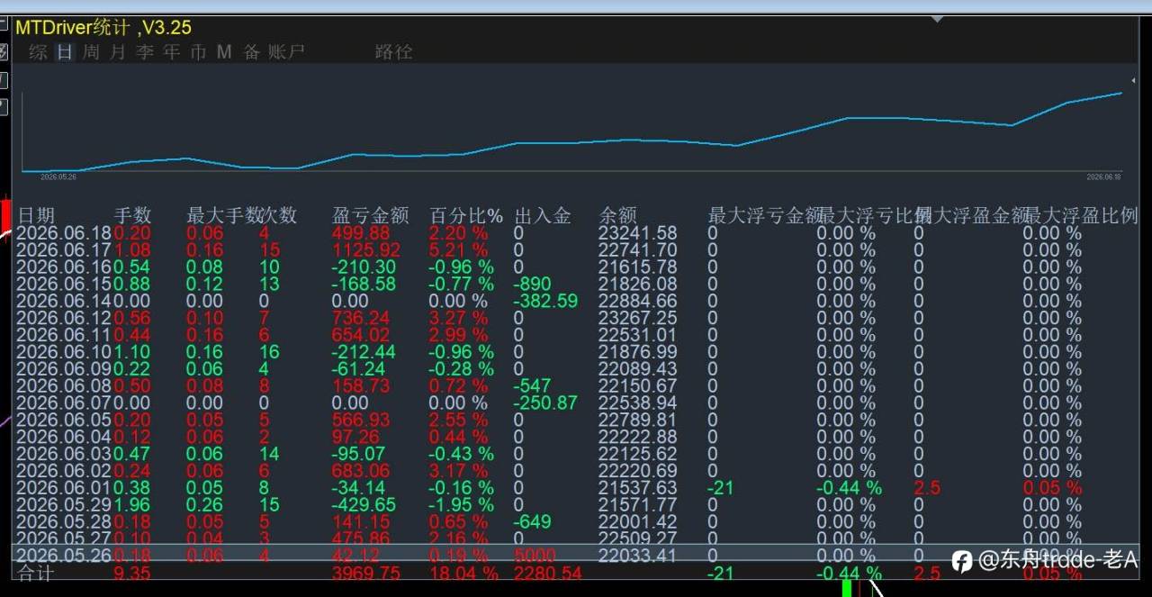Select the 2026.06.12 date row
1152x597 pixels.
(x=64, y=318)
